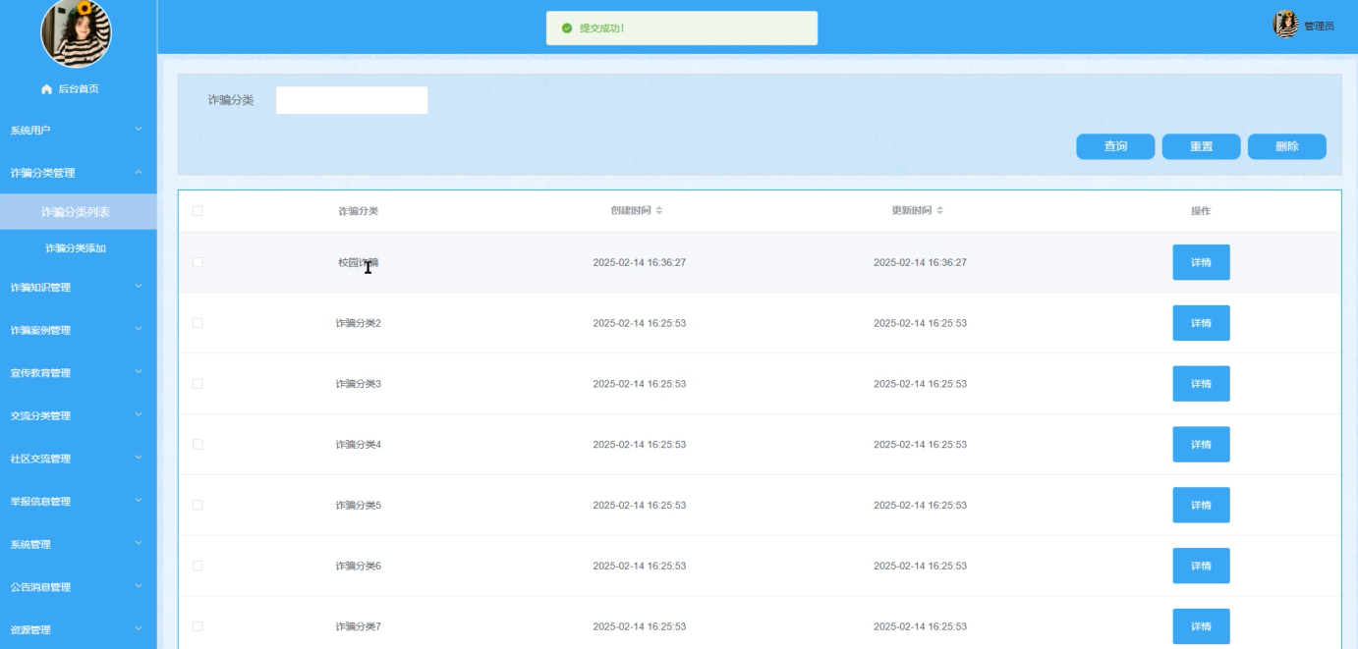
Task: Expand the 公告消息管理 menu chevron
Action: [139, 586]
